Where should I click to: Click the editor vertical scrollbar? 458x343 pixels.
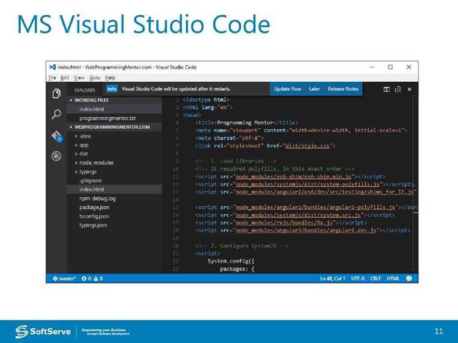pyautogui.click(x=415, y=184)
